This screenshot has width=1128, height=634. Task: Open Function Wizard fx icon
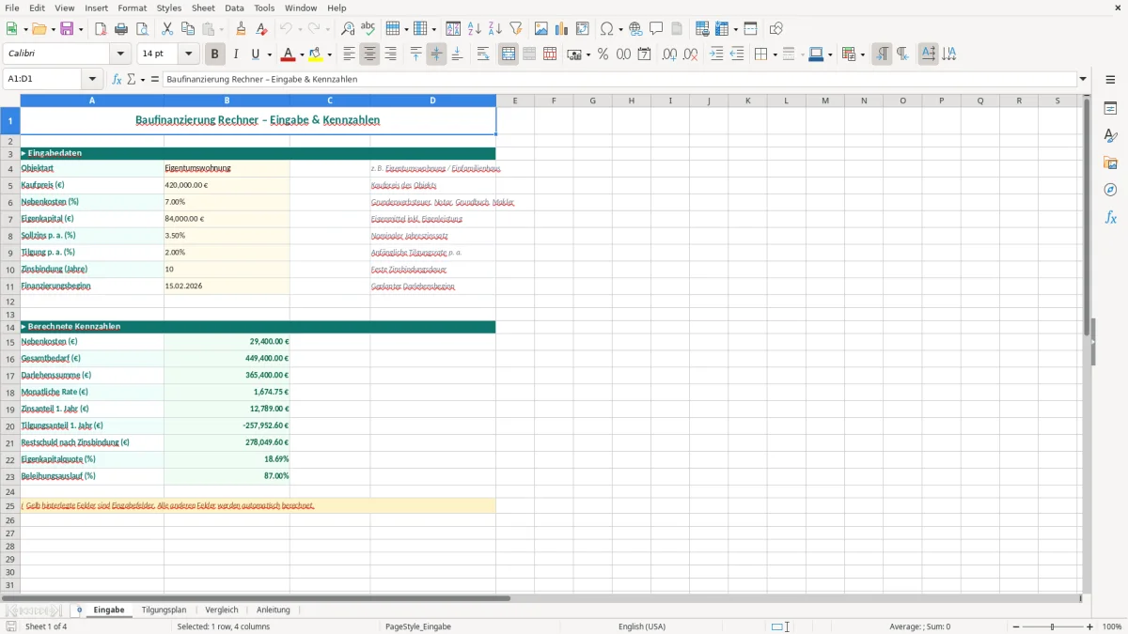coord(117,79)
